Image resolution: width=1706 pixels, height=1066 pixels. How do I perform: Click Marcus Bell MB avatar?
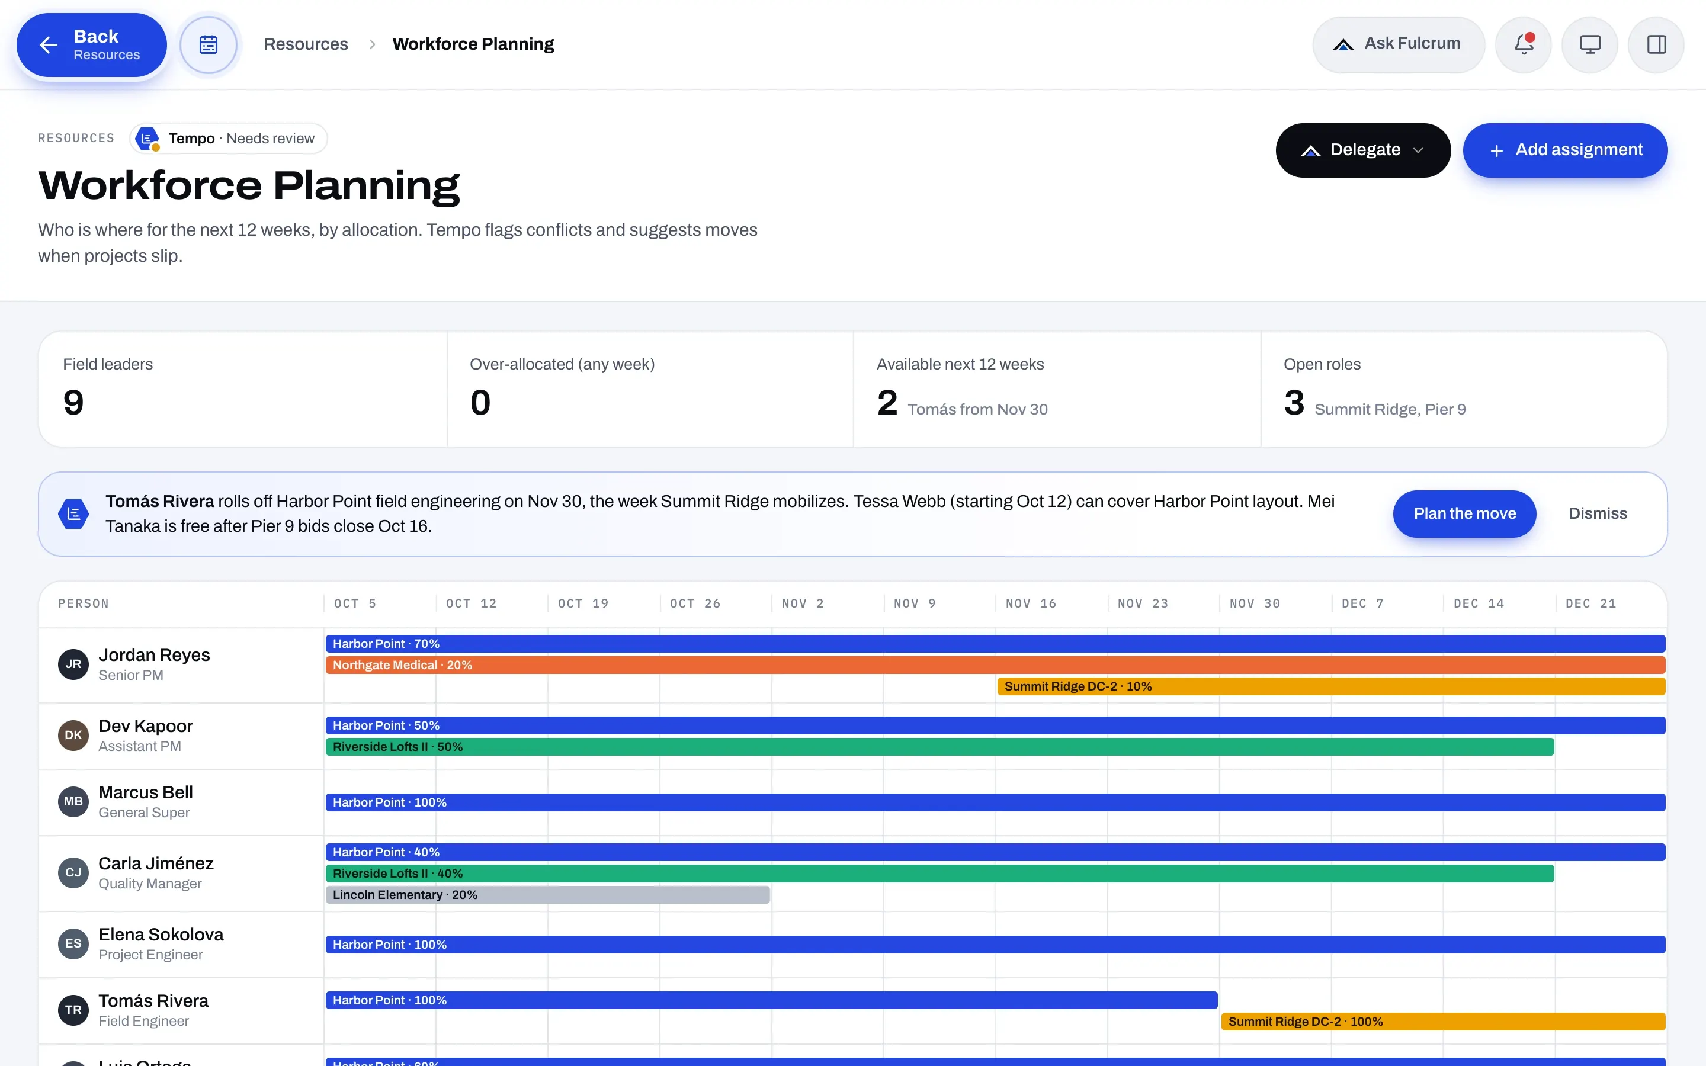pos(73,802)
